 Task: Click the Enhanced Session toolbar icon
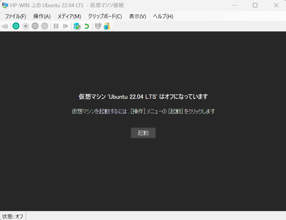[98, 26]
